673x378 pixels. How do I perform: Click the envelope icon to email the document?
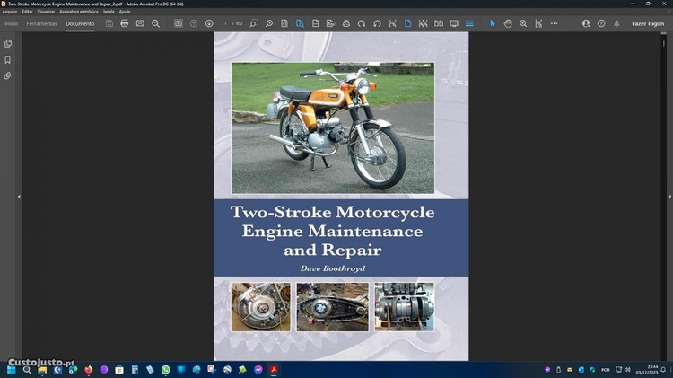tap(140, 23)
